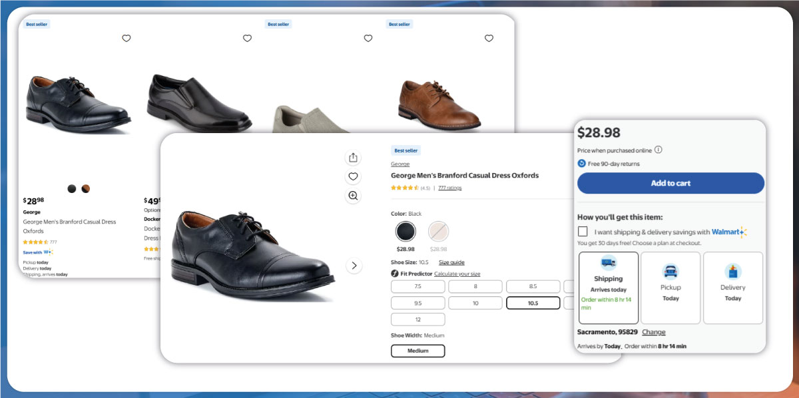Add product to list via detail page heart icon
799x398 pixels.
click(x=353, y=176)
